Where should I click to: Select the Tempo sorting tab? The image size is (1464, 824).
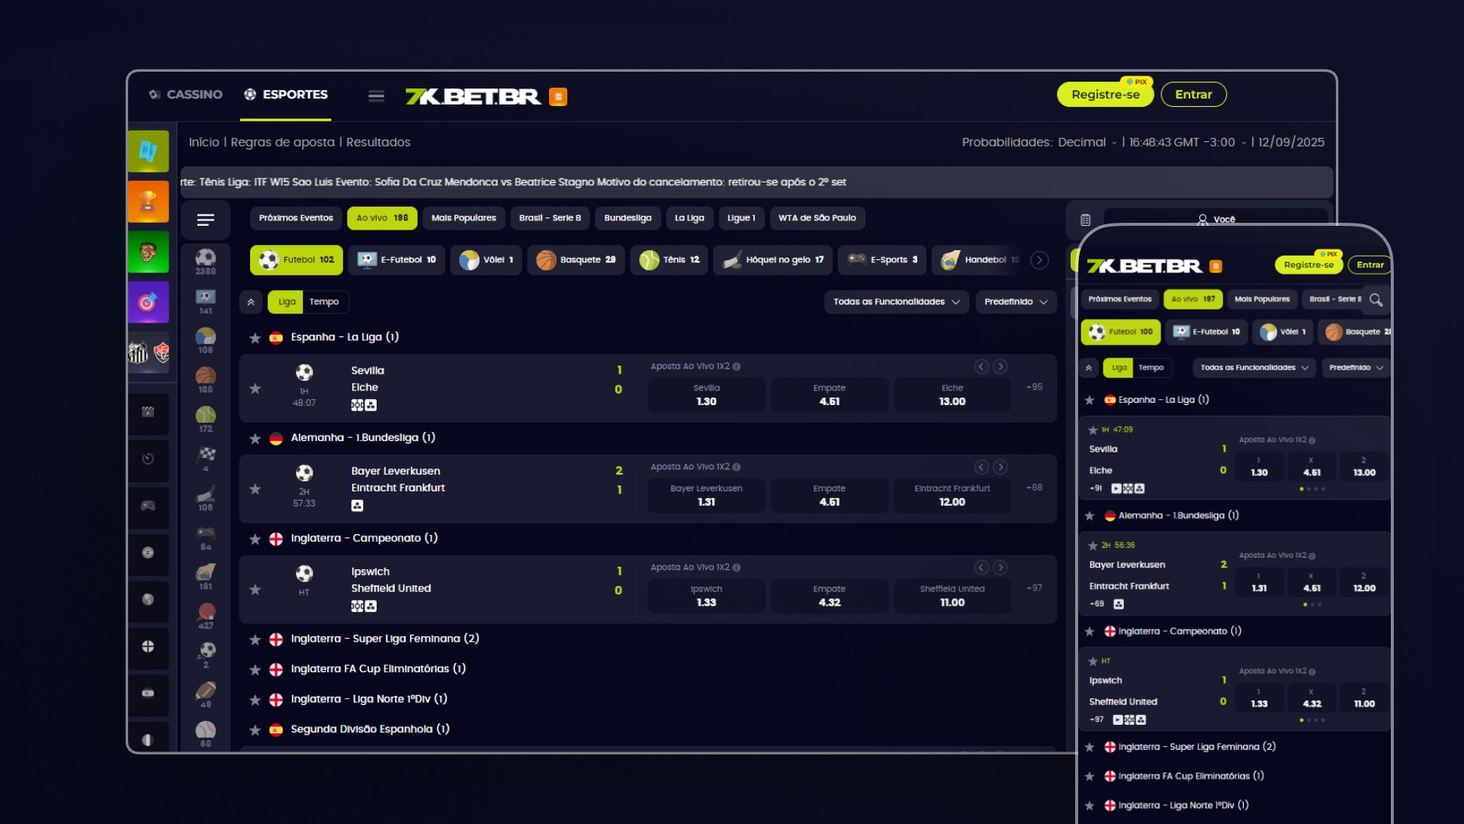tap(324, 302)
